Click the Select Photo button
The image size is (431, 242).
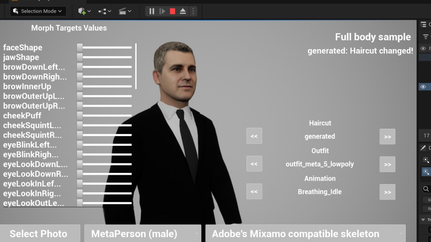[x=39, y=234]
